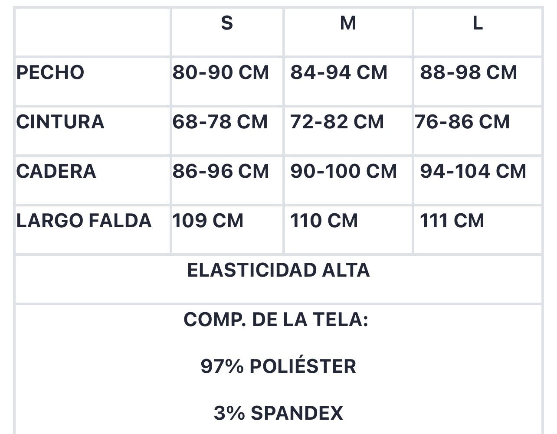Screen dimensions: 557x434
Task: Click the CADERA row label
Action: coord(56,171)
